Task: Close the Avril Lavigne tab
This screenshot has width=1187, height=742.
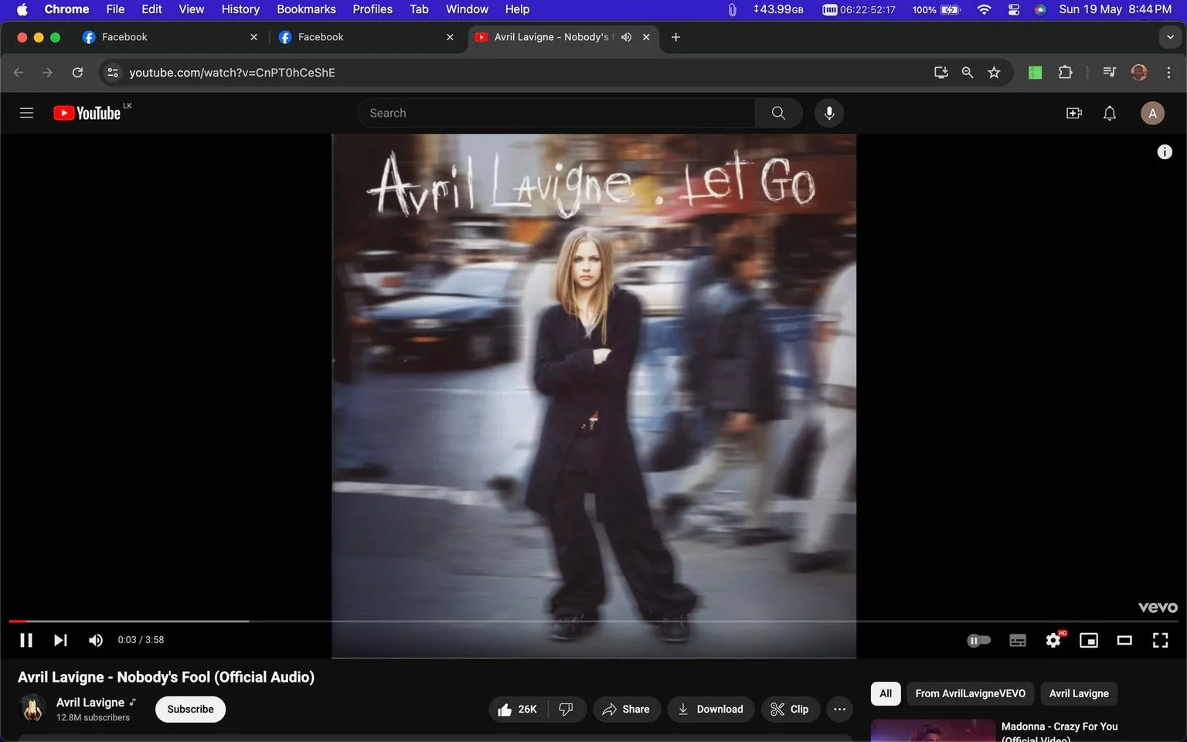Action: (646, 37)
